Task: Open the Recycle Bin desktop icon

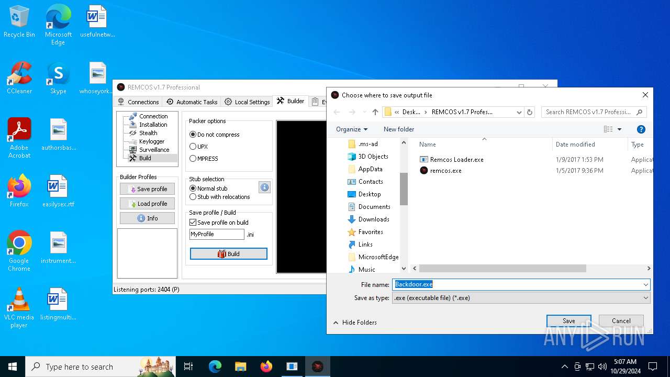Action: tap(19, 22)
